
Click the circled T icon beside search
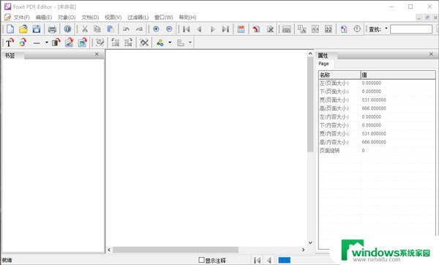tap(357, 29)
